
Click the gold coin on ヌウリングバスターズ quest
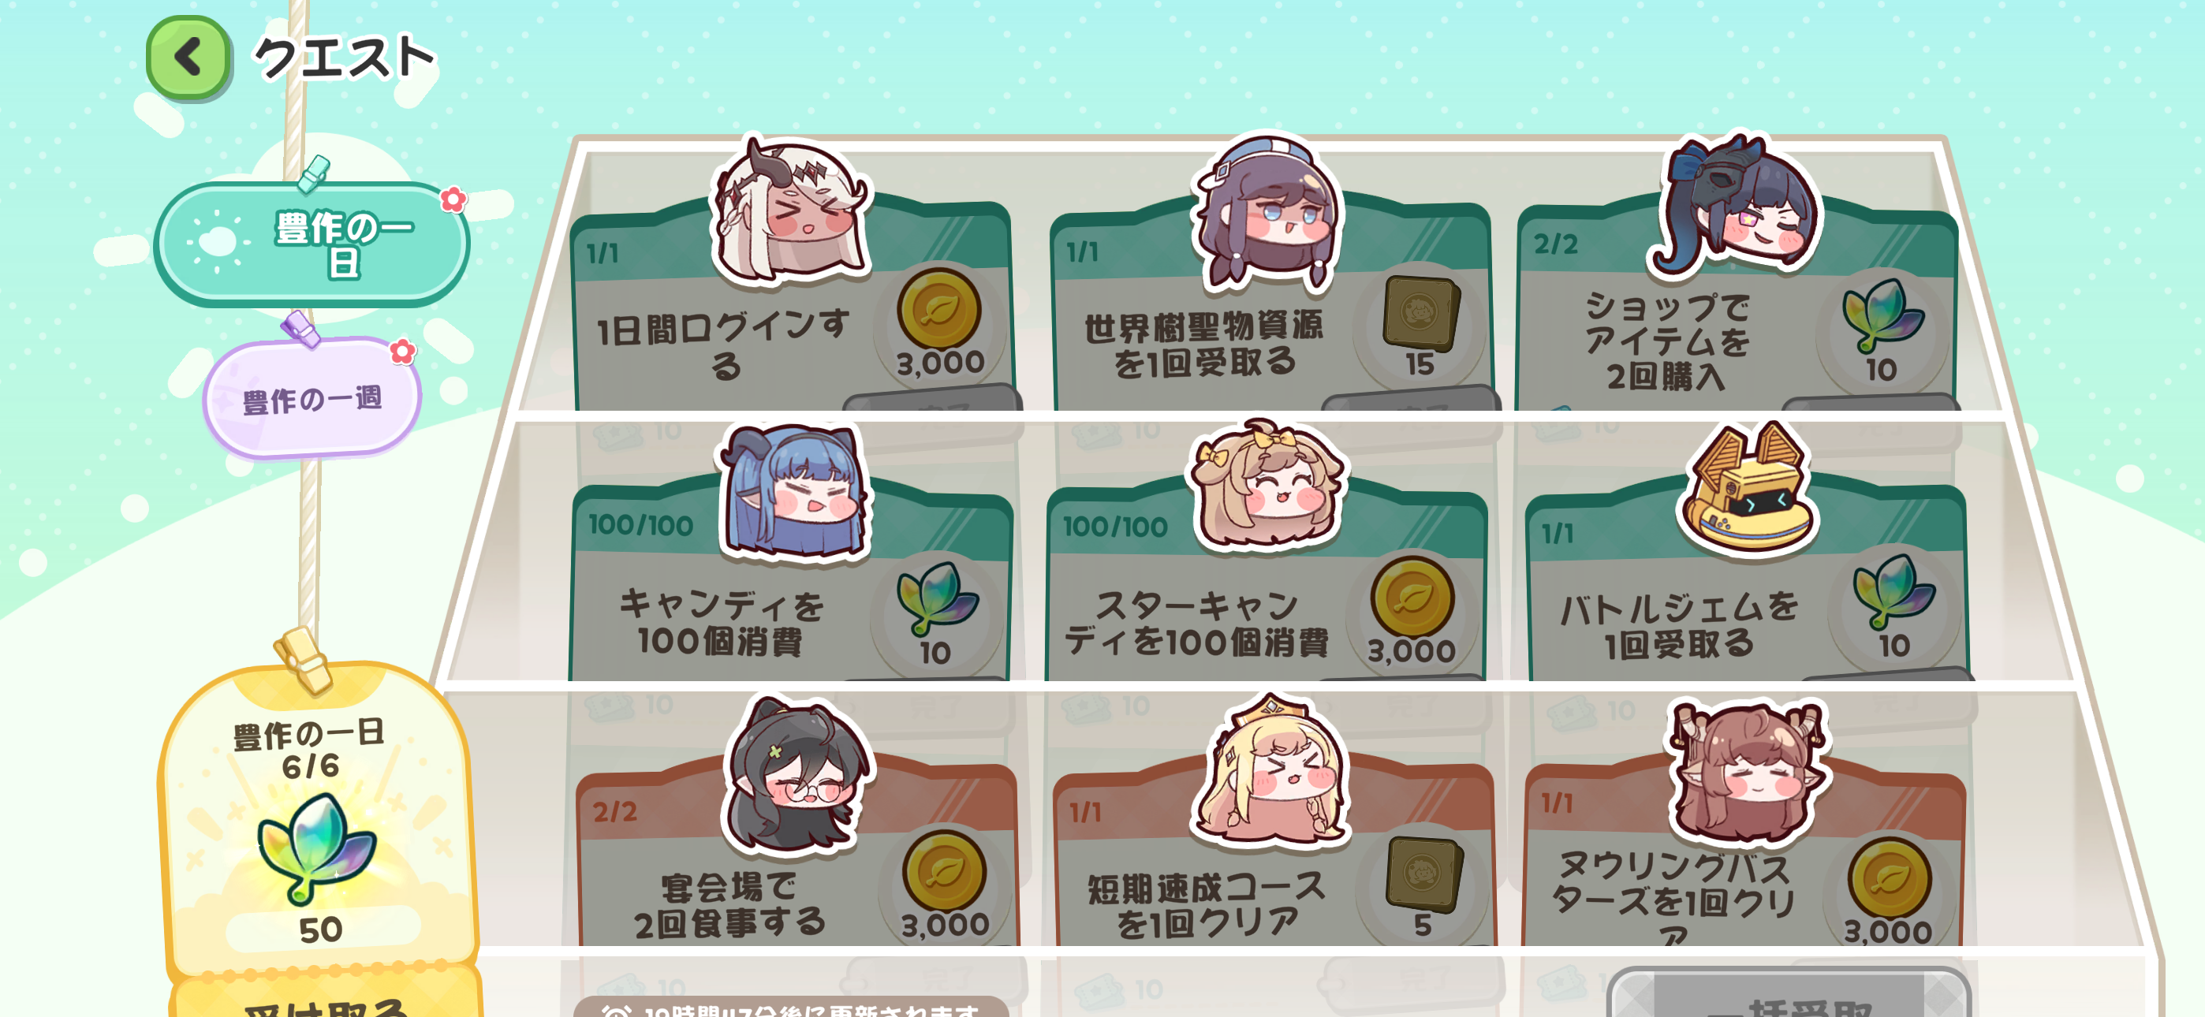click(x=1889, y=879)
